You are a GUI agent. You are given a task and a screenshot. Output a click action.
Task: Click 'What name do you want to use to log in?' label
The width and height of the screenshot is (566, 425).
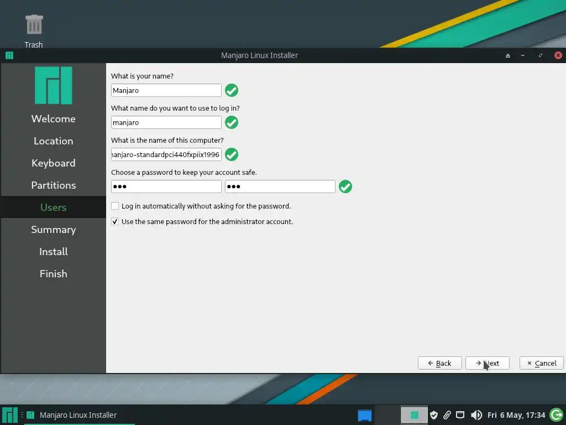point(175,108)
